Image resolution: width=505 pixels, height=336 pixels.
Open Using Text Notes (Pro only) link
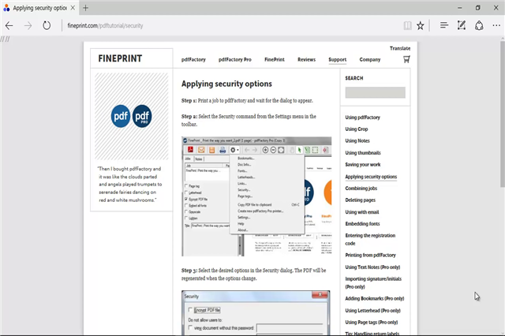click(x=372, y=267)
